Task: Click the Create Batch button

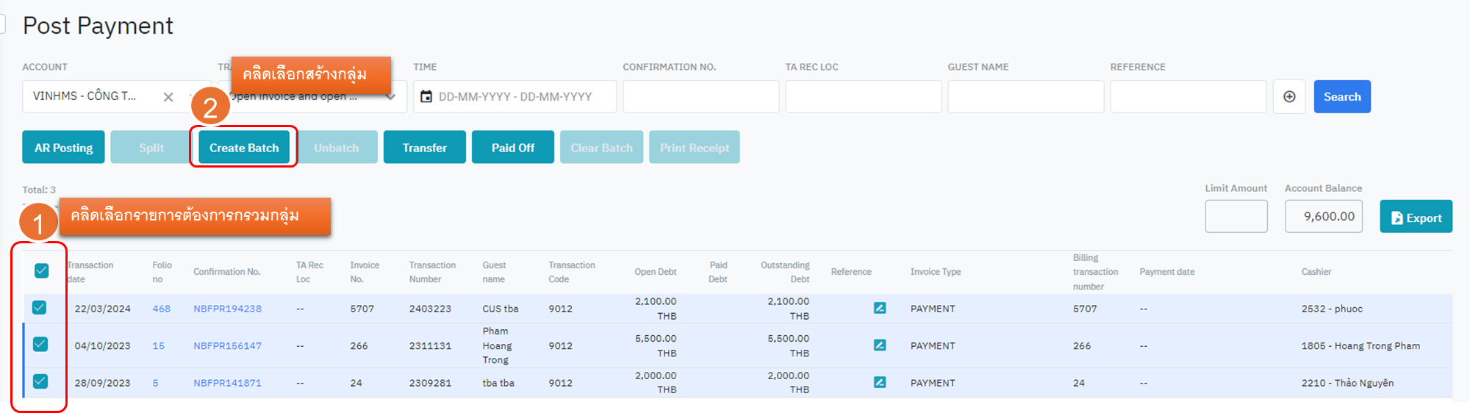Action: pyautogui.click(x=244, y=148)
